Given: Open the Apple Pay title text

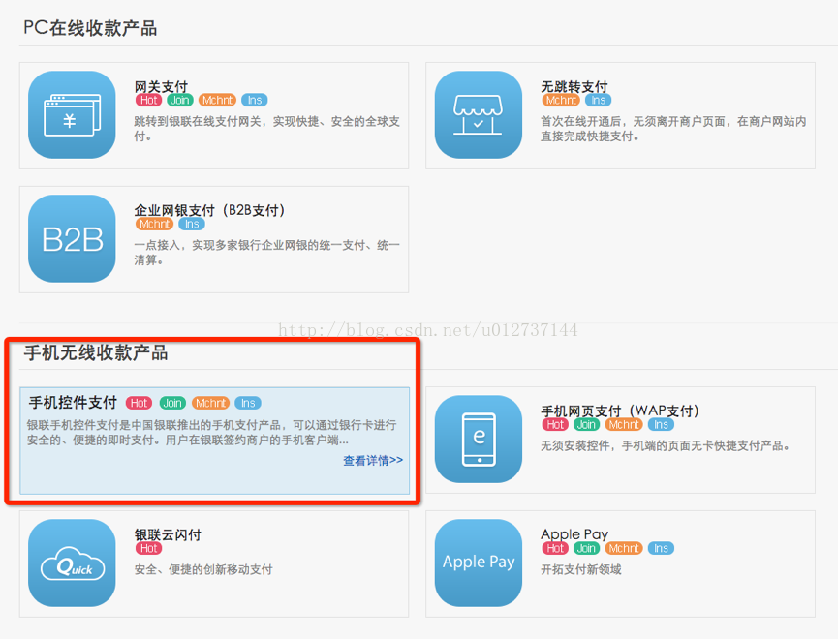Looking at the screenshot, I should tap(574, 534).
